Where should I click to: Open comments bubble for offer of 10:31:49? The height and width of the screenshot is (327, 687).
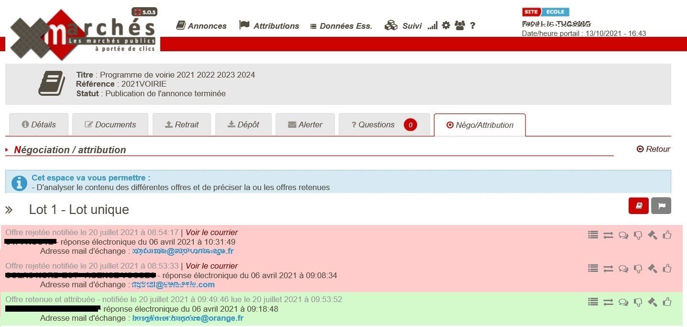click(623, 235)
